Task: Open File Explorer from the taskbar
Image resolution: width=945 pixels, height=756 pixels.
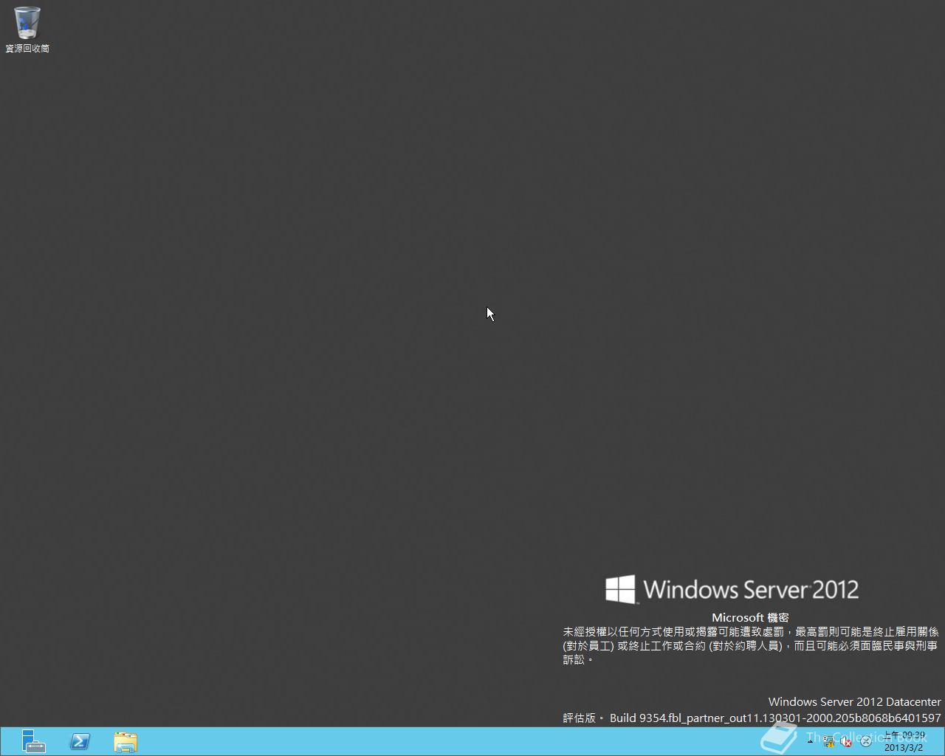Action: coord(126,741)
